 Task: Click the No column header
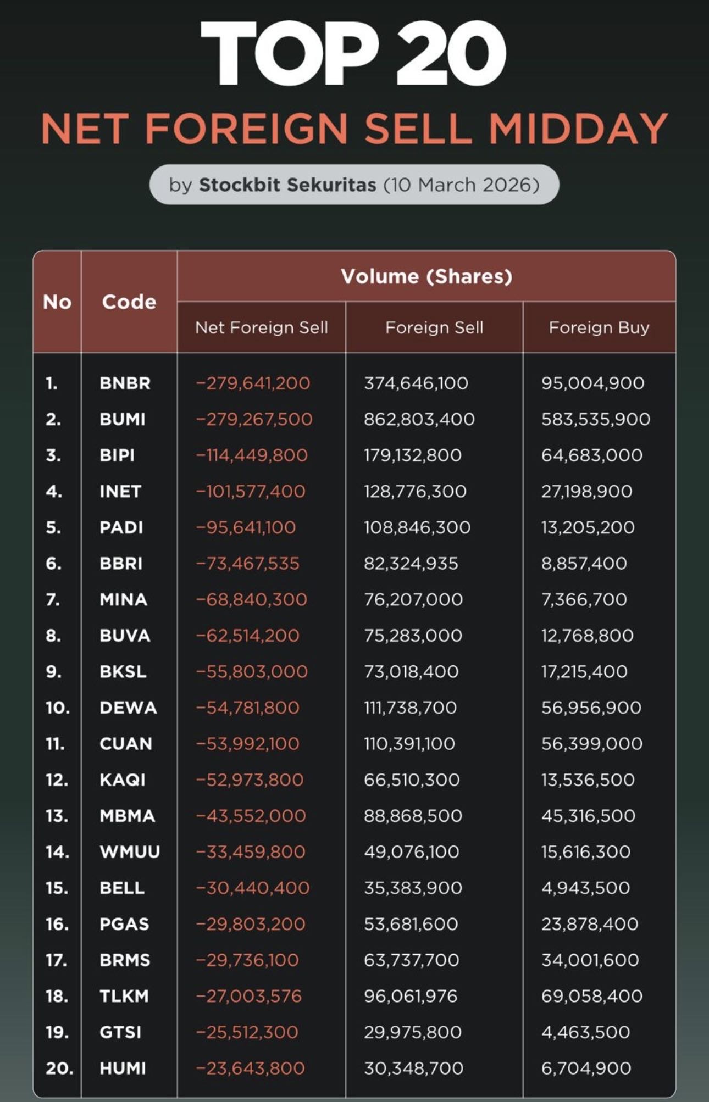pyautogui.click(x=57, y=302)
